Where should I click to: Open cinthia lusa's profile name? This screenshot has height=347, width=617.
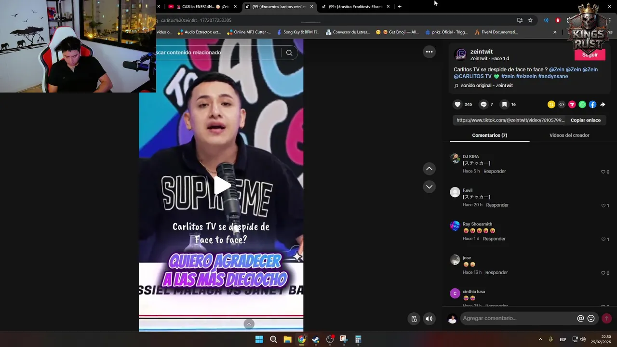point(474,292)
